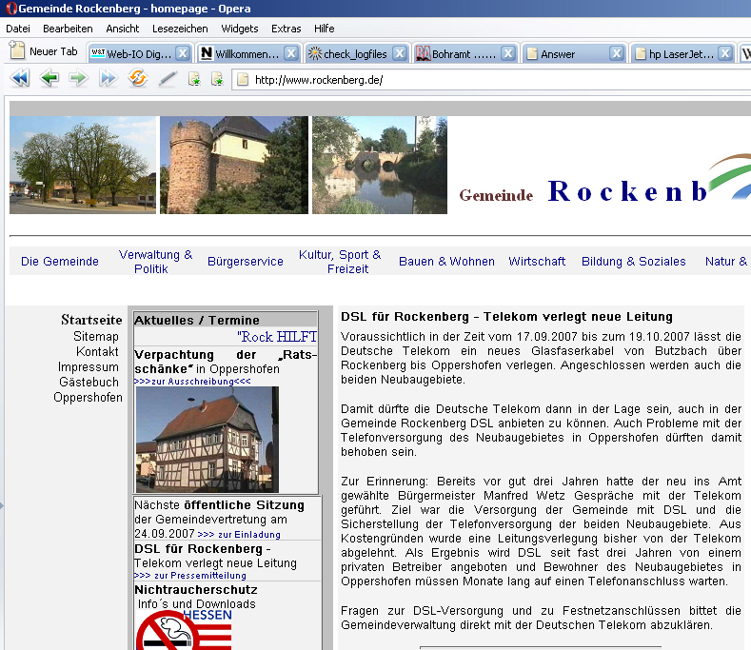The image size is (751, 650).
Task: Click the green Forward arrow icon
Action: coord(78,79)
